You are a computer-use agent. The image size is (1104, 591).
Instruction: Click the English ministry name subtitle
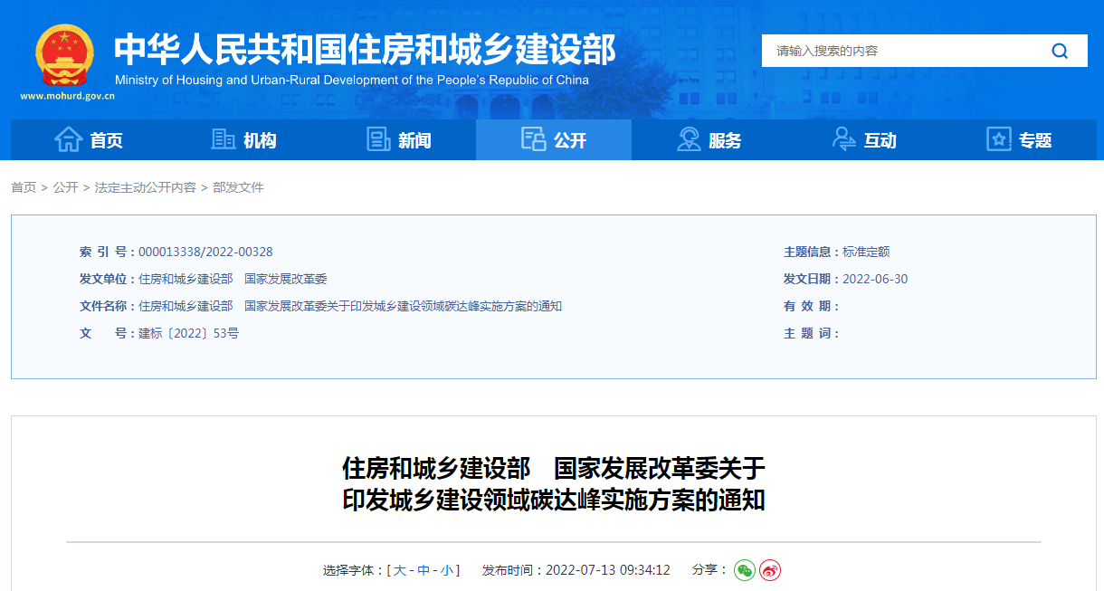[351, 80]
